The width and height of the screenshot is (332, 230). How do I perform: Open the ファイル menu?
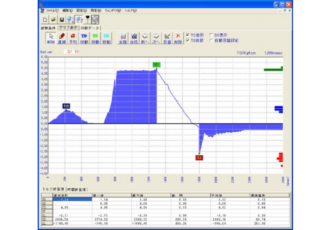(52, 10)
